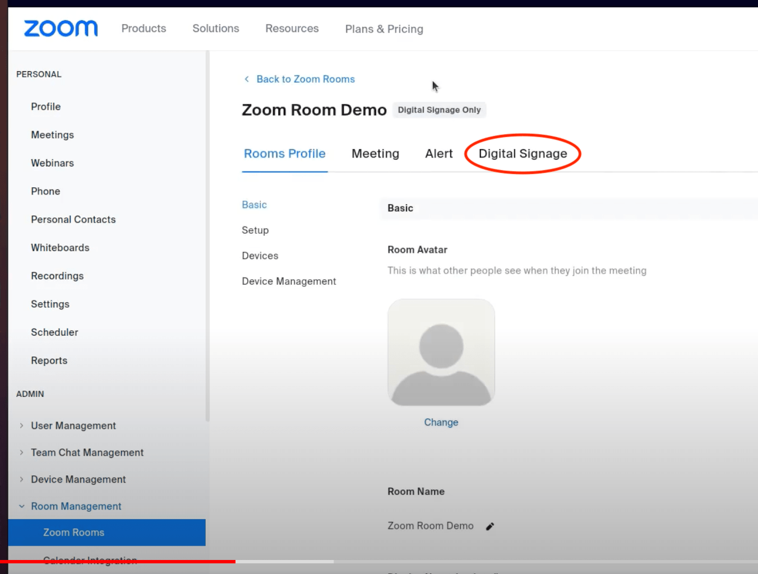Viewport: 758px width, 574px height.
Task: Click the room avatar placeholder image
Action: [x=441, y=352]
